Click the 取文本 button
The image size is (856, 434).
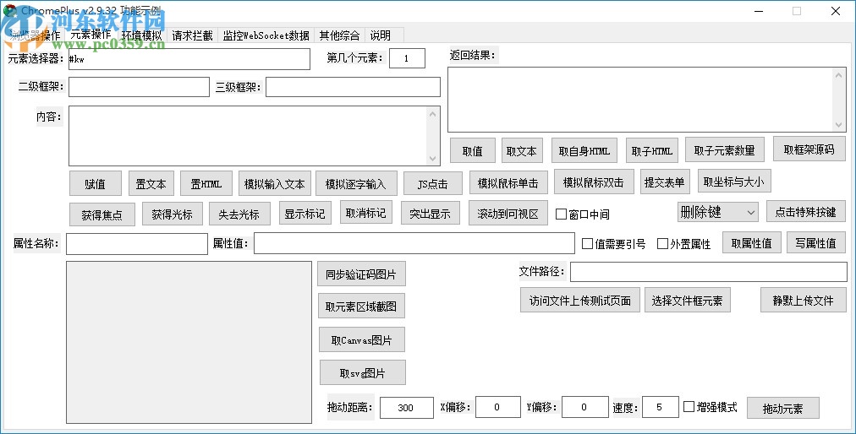(522, 150)
